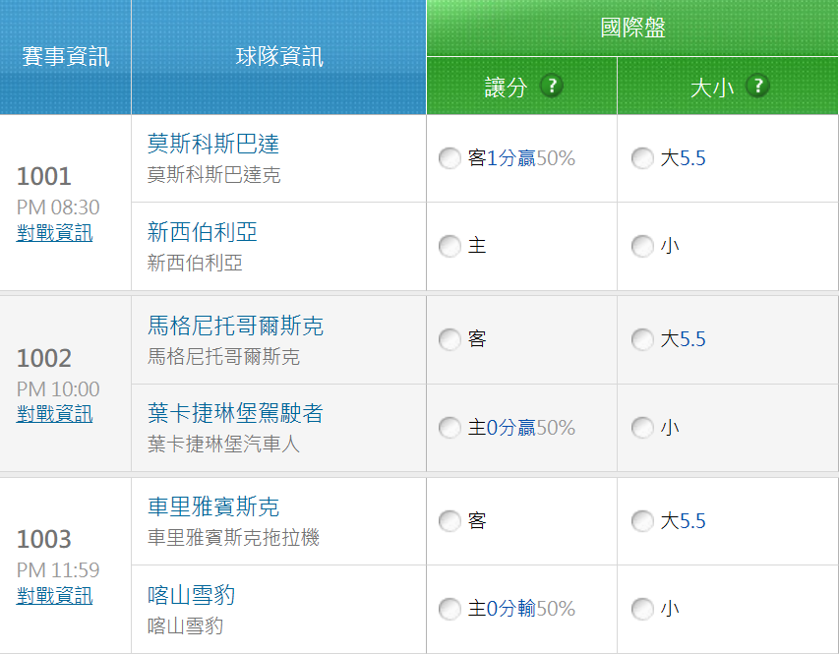839x654 pixels.
Task: Click team name 莫斯科斯巴達
Action: [213, 145]
